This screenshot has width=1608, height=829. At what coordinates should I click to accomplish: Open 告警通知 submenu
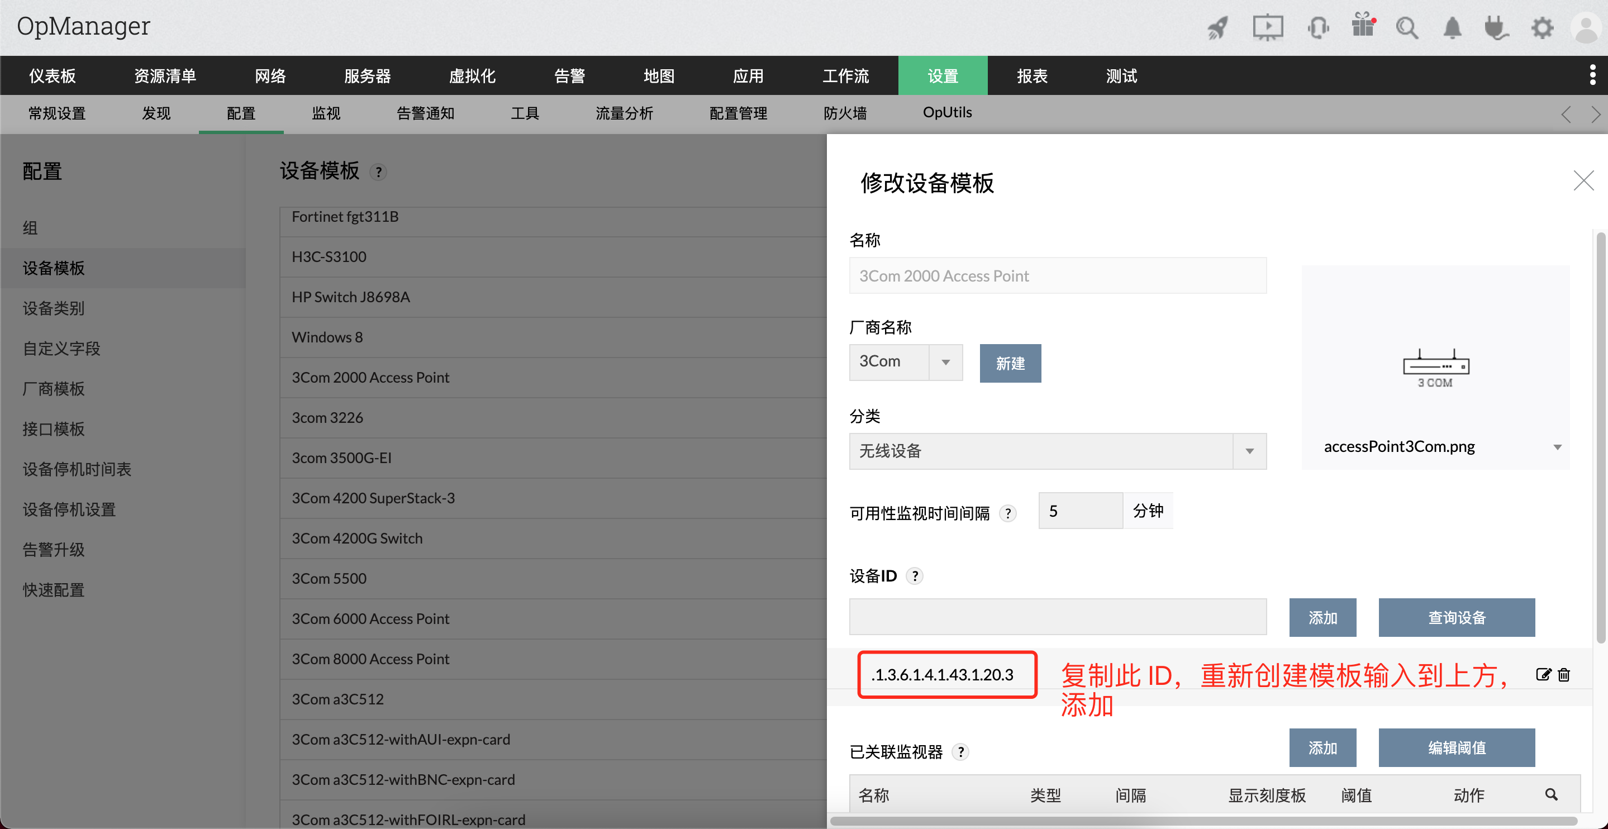pos(425,113)
